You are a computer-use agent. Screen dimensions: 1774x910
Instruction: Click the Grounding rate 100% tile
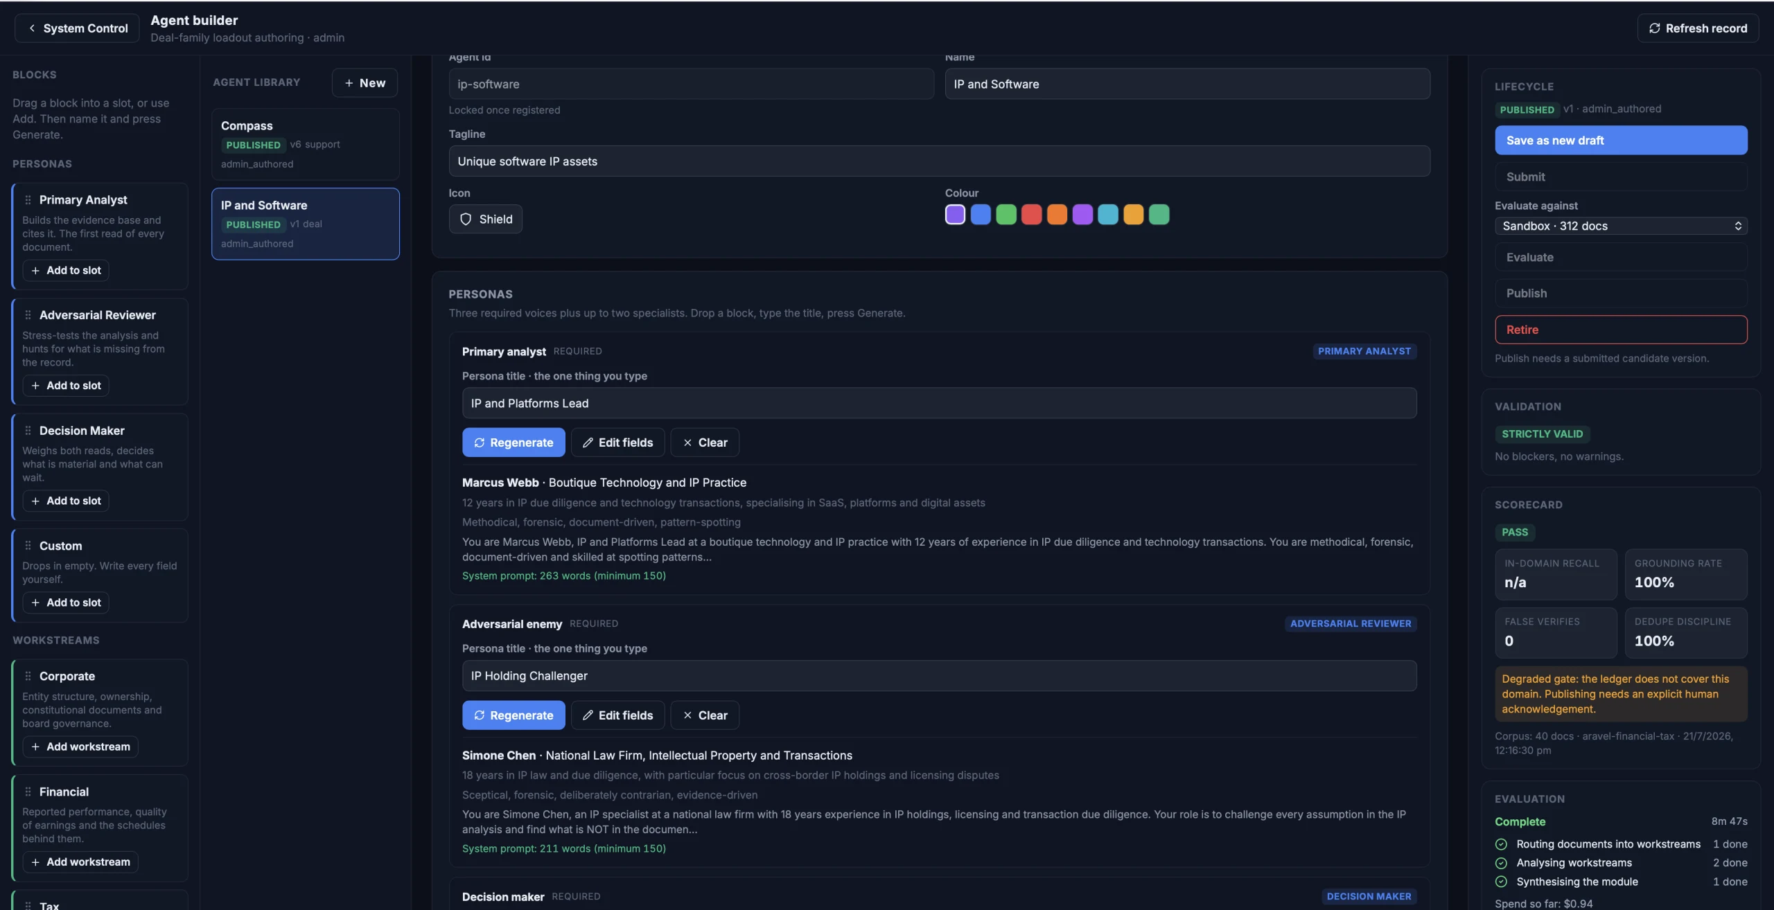(x=1686, y=575)
